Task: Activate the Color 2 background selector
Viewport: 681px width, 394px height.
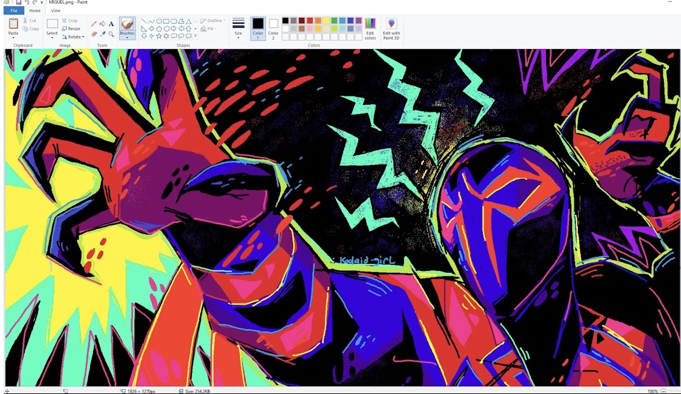Action: point(273,28)
